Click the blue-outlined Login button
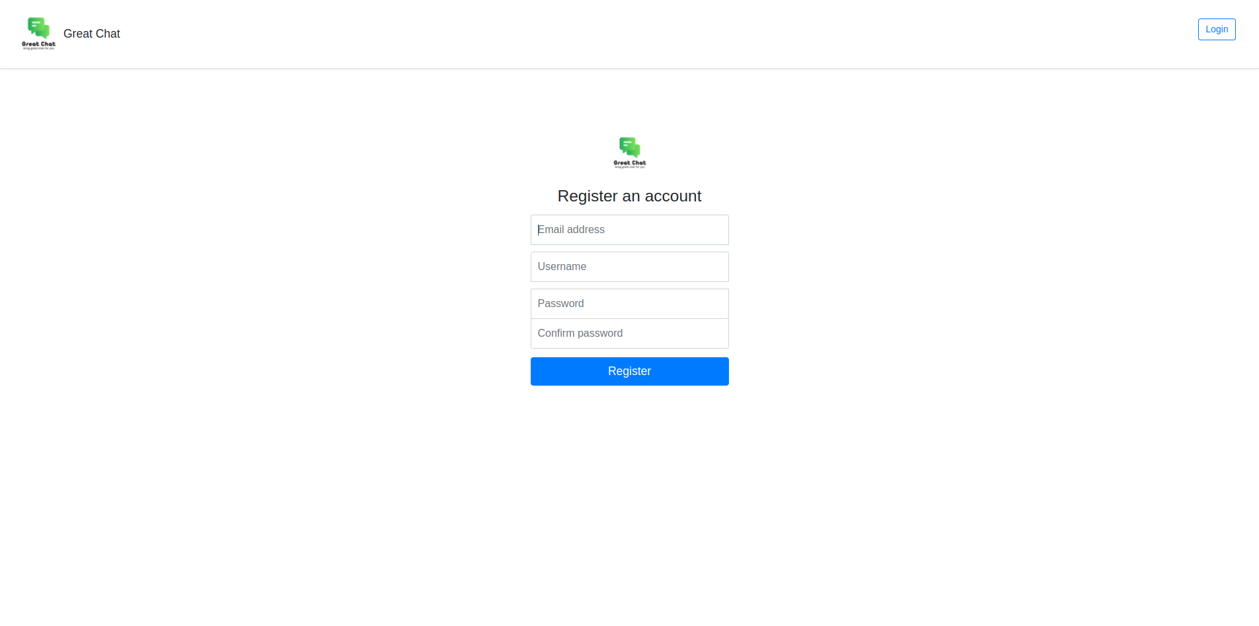The image size is (1259, 626). pyautogui.click(x=1216, y=29)
